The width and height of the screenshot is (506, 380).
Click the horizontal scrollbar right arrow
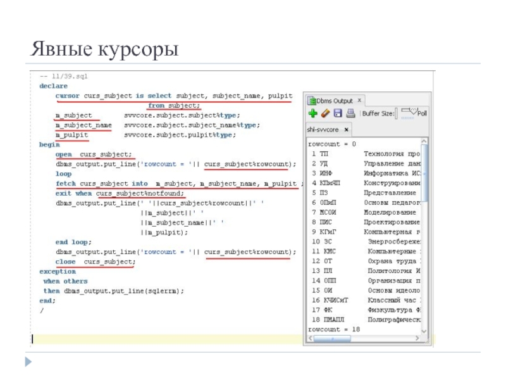click(416, 339)
